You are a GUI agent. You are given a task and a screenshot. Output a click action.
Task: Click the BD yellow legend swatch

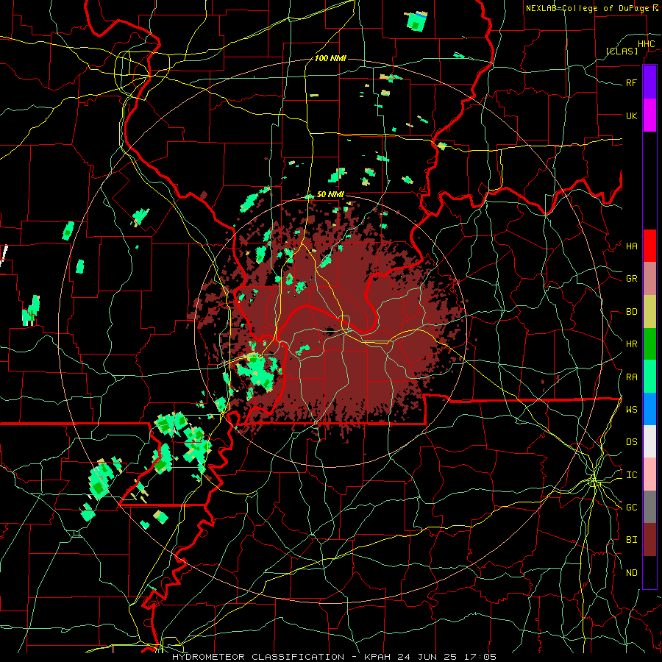click(x=649, y=311)
